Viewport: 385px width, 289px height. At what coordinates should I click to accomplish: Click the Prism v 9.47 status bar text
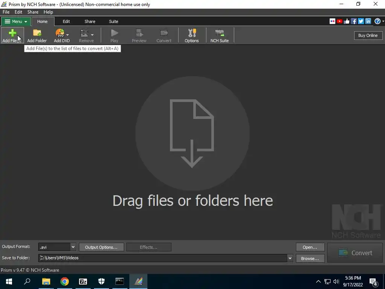30,270
